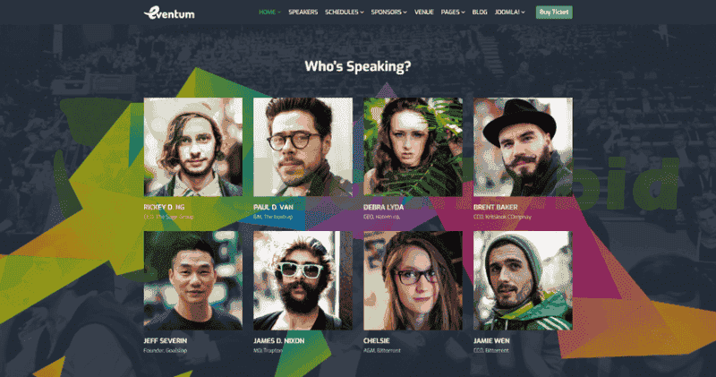Expand the Home dropdown menu

[x=270, y=13]
